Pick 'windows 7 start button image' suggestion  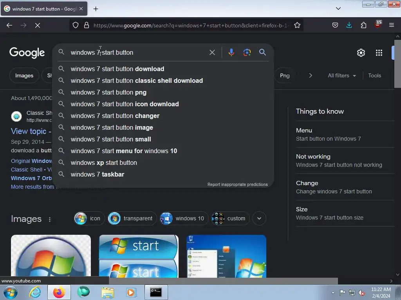pyautogui.click(x=163, y=128)
